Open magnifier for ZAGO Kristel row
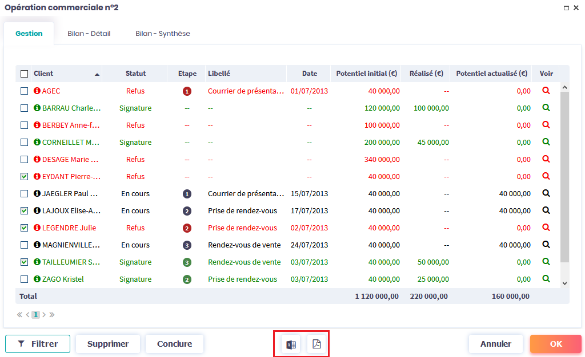This screenshot has height=357, width=585. tap(546, 279)
